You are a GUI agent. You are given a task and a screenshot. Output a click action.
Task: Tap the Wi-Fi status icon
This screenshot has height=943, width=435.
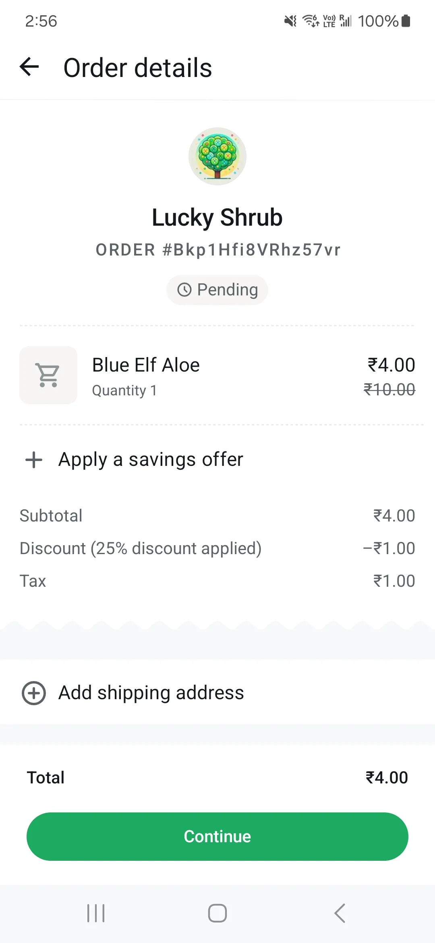(x=311, y=21)
